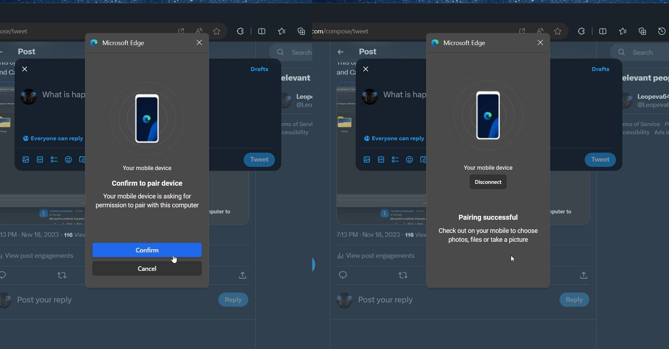Click composer avatar behind Pairing successful dialog

pos(370,97)
